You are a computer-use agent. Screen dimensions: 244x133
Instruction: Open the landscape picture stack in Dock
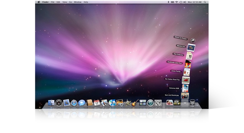click(177, 103)
